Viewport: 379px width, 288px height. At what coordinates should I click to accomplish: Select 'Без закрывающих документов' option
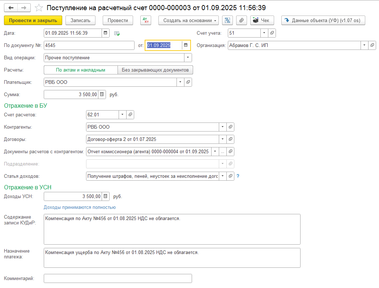coord(155,70)
